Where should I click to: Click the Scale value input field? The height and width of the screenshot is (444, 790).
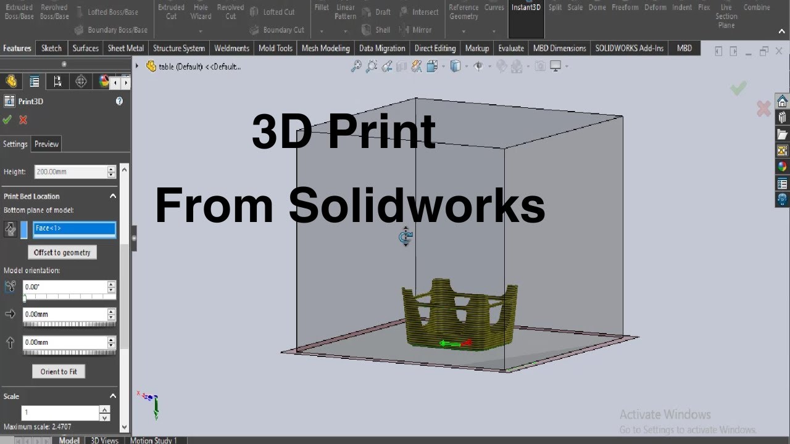[x=60, y=413]
